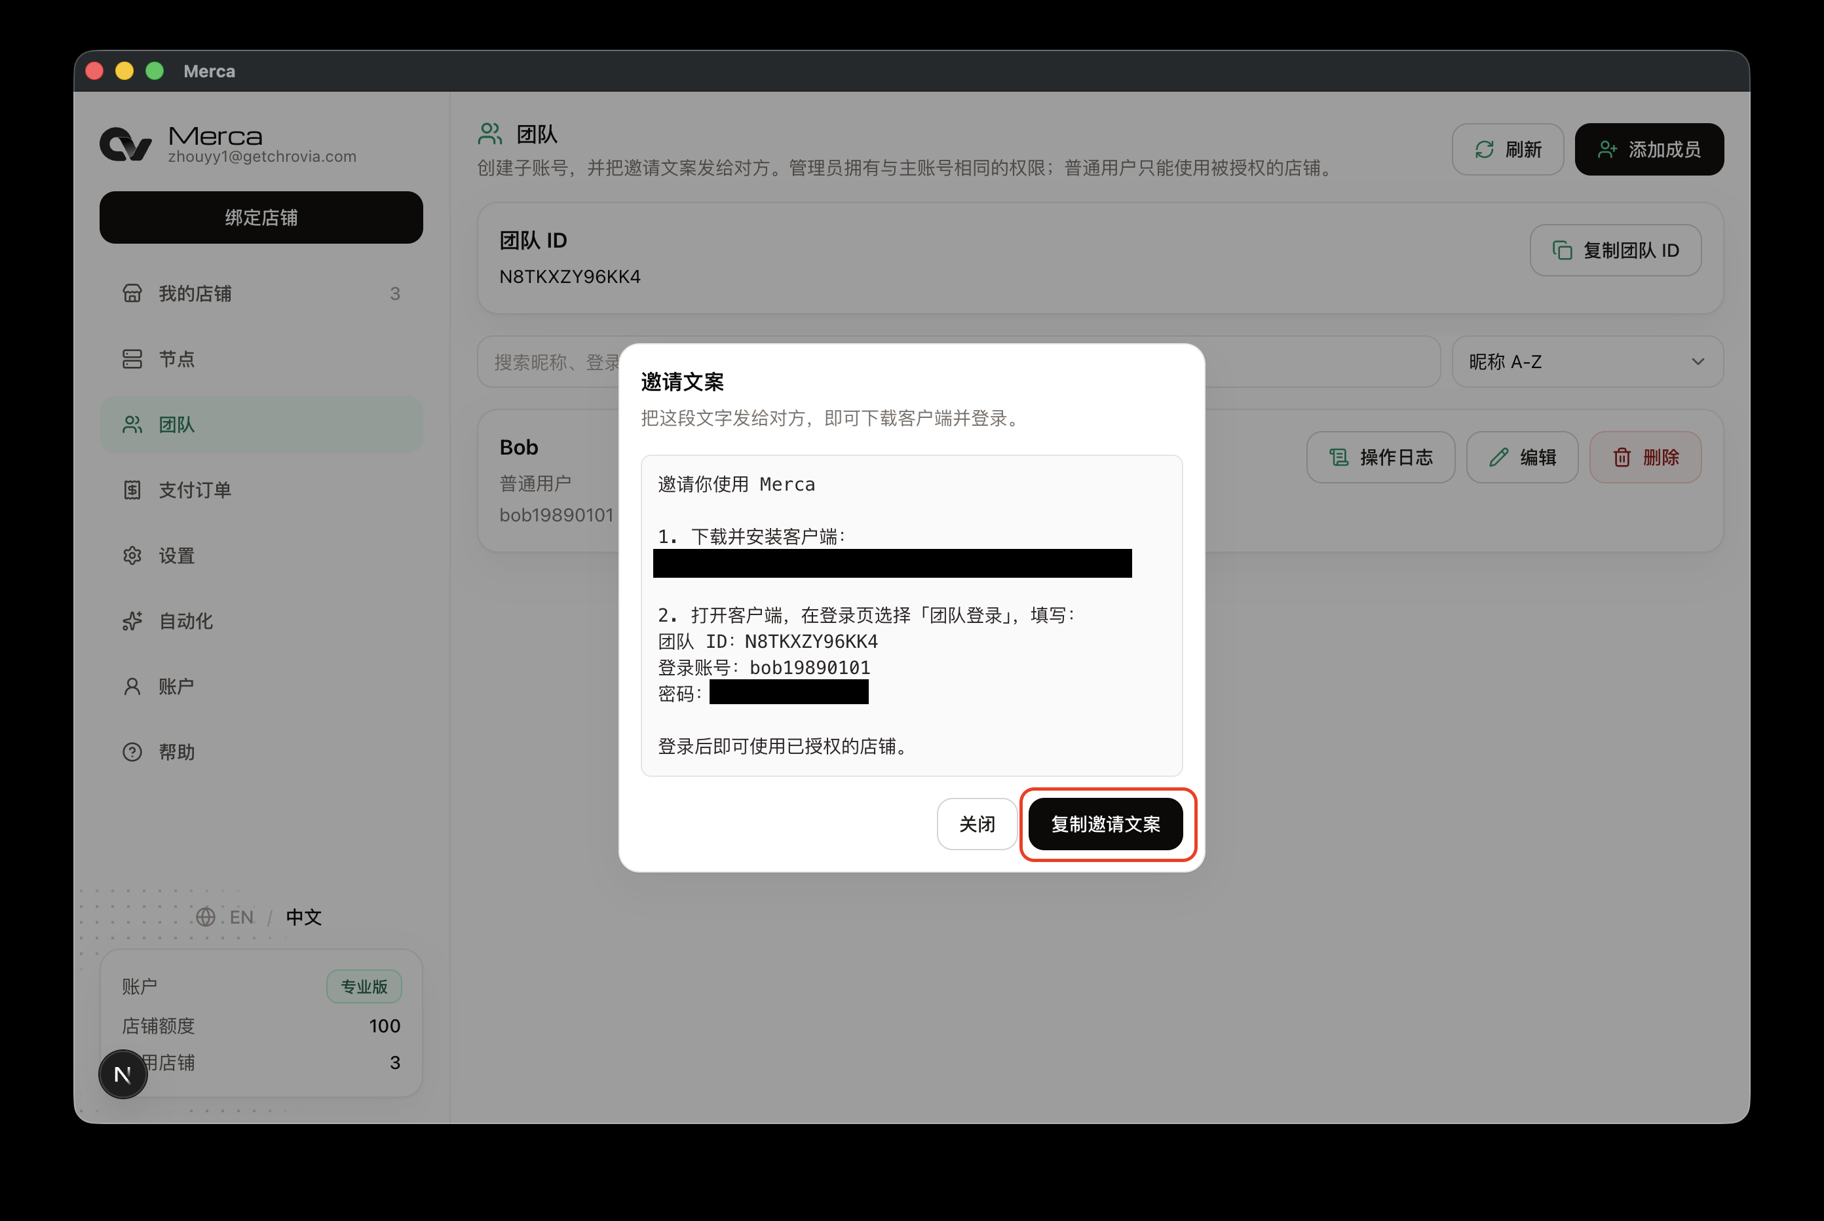Image resolution: width=1824 pixels, height=1221 pixels.
Task: Click the 店铺额度 value 100
Action: [x=385, y=1026]
